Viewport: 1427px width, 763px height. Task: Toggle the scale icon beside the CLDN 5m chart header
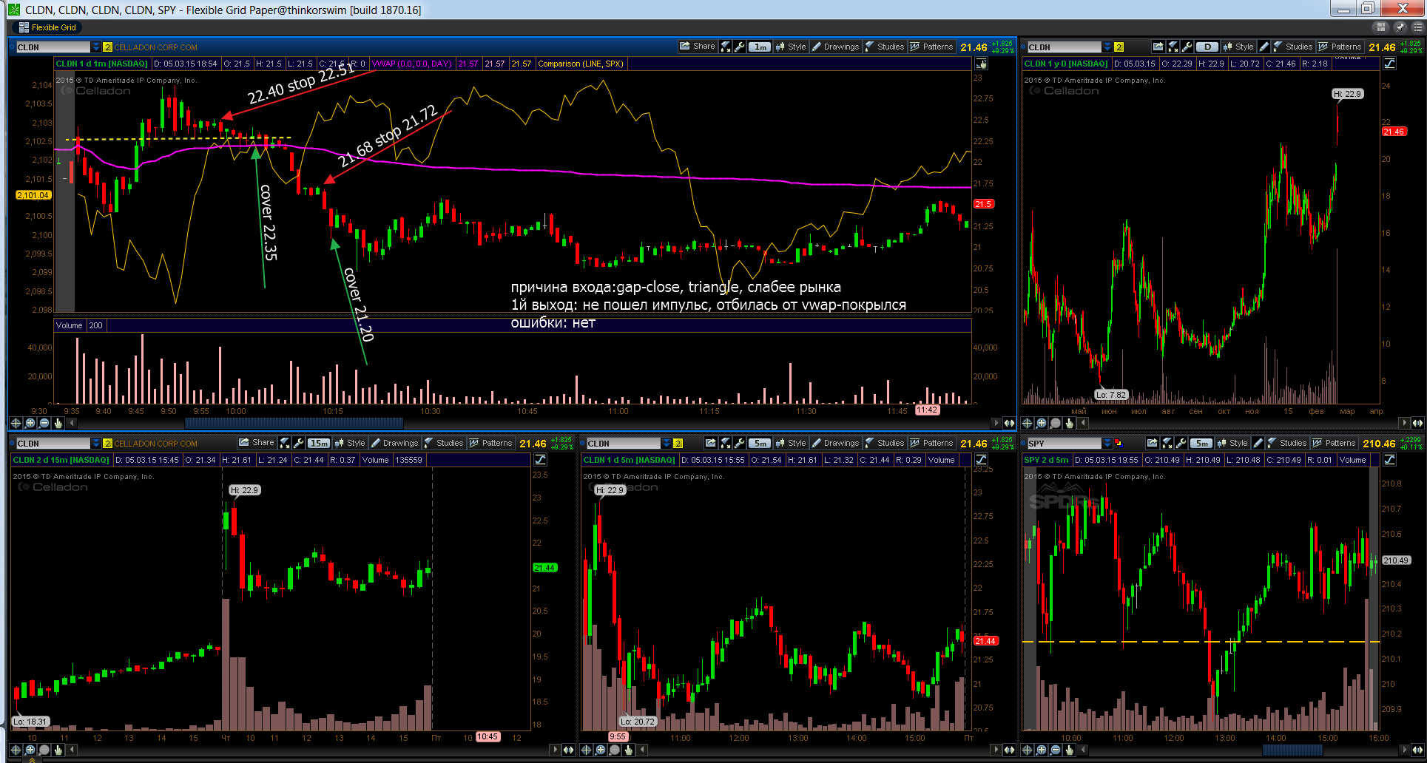[981, 460]
